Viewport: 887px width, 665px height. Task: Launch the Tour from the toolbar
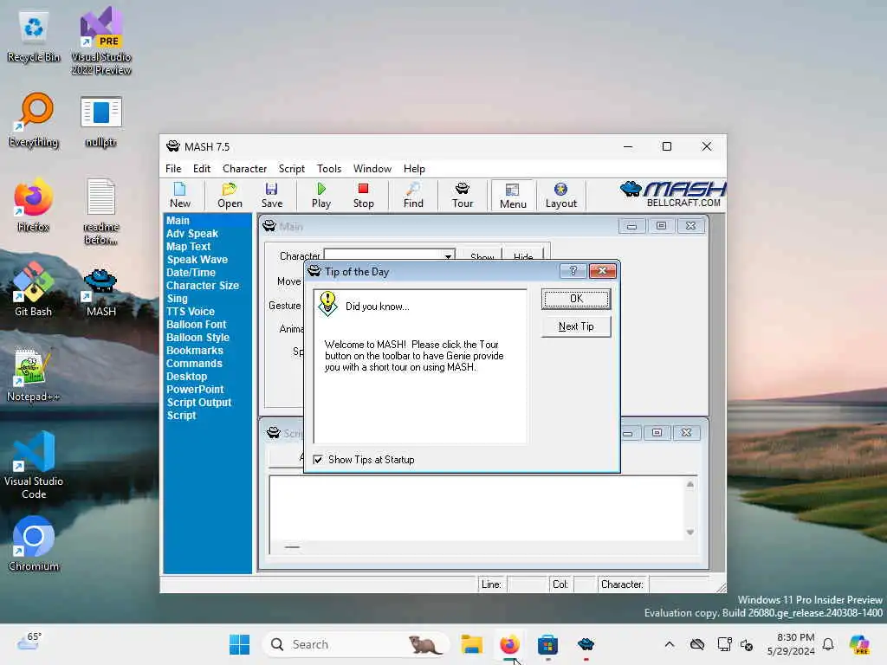click(463, 196)
